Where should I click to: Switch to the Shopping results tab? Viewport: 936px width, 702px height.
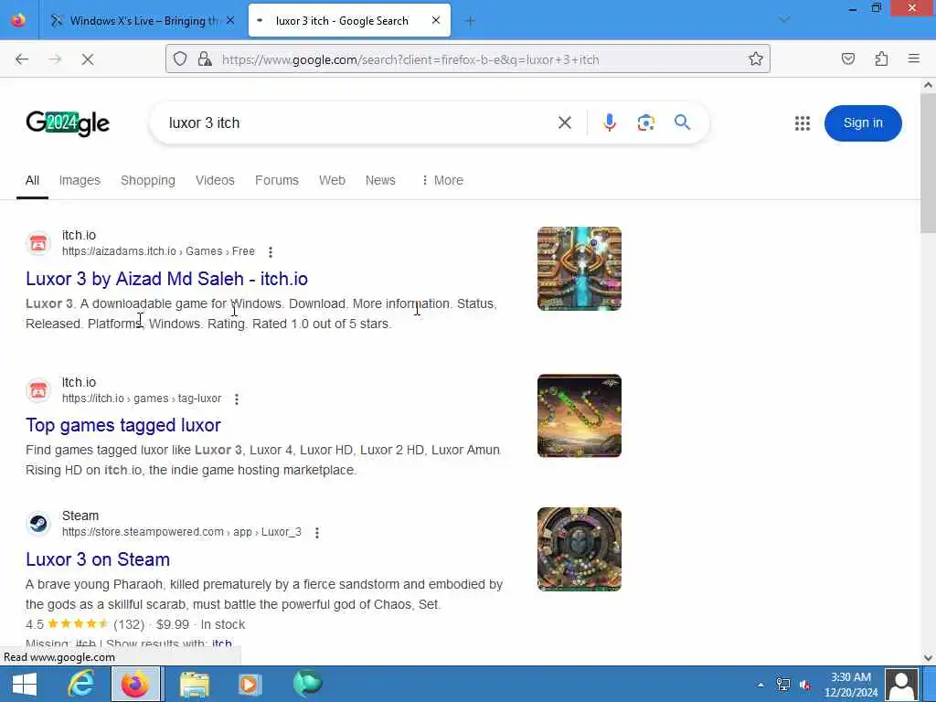point(148,180)
